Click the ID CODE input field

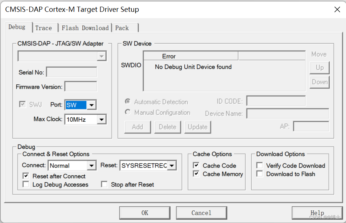(x=276, y=101)
